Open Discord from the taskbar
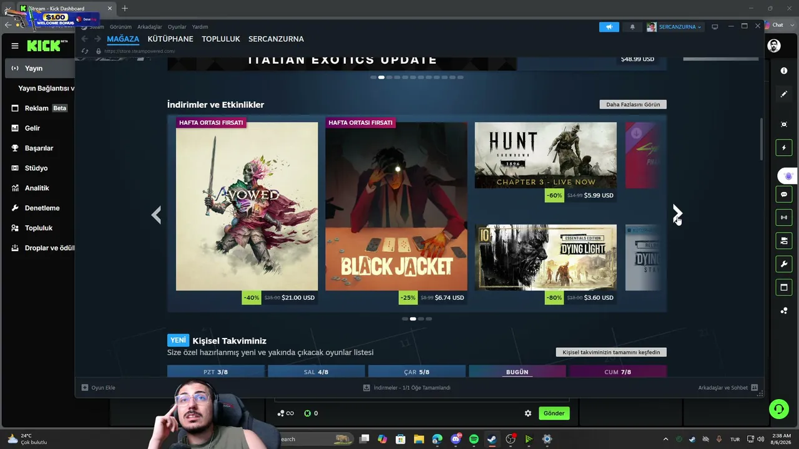The width and height of the screenshot is (799, 449). coord(456,439)
